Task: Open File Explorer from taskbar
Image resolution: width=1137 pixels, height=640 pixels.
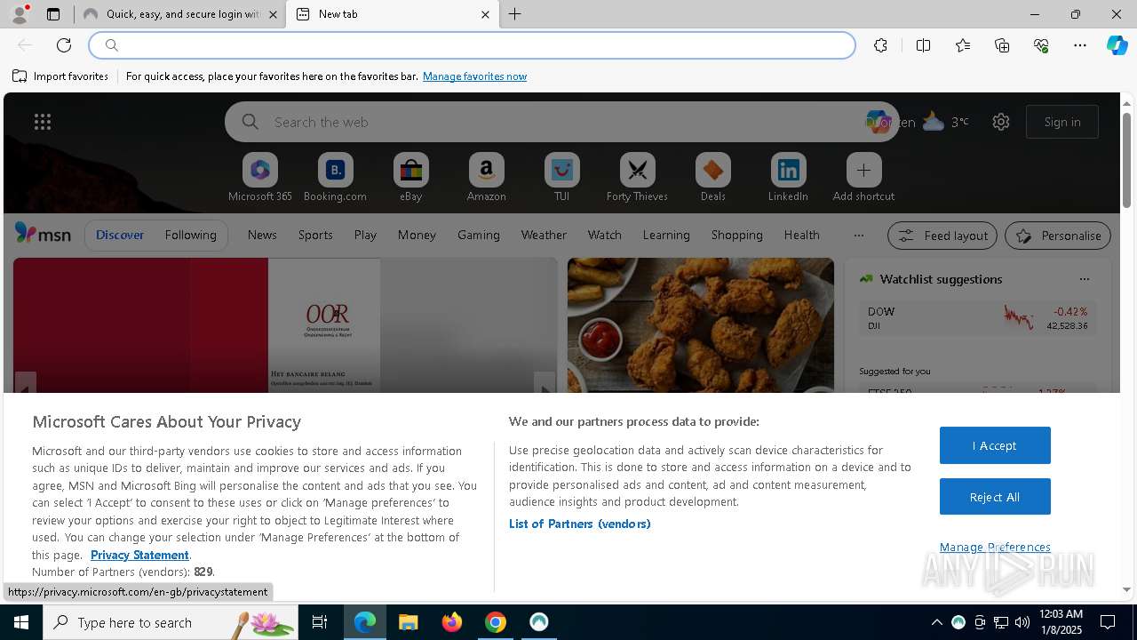Action: [x=408, y=622]
